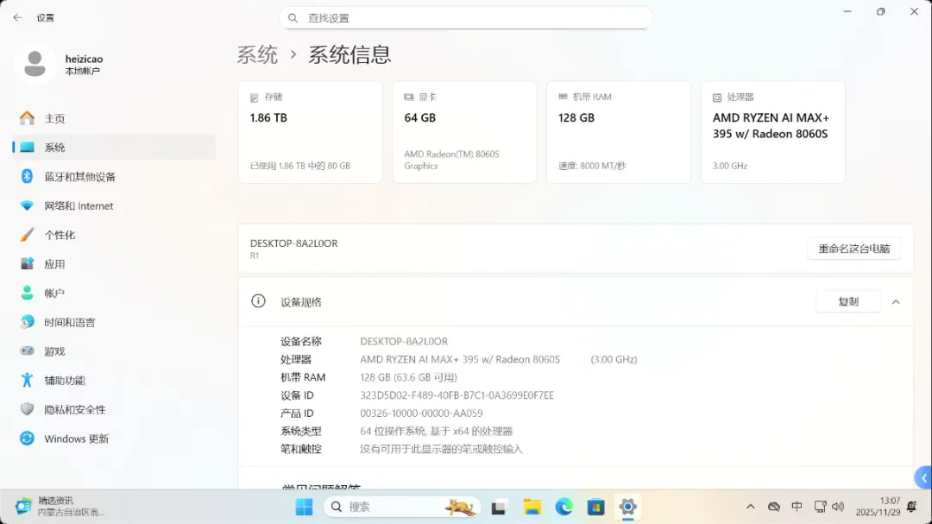Launch Microsoft Edge from taskbar
This screenshot has width=932, height=524.
(564, 507)
